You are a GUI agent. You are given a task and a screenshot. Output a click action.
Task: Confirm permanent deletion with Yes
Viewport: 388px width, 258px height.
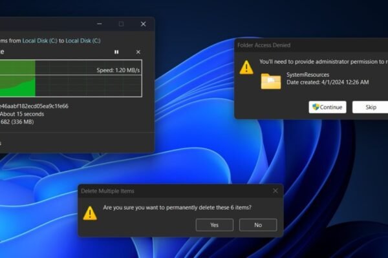tap(214, 225)
